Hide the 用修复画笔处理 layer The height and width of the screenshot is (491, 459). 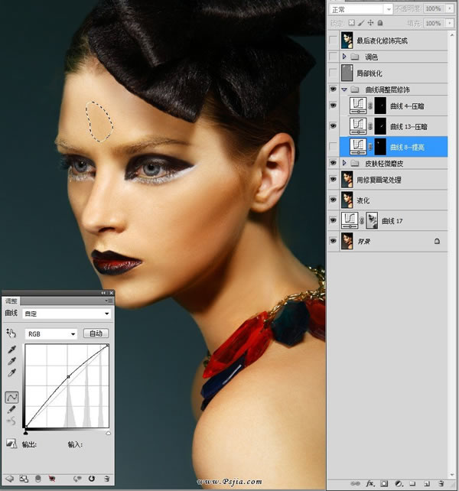tap(333, 180)
